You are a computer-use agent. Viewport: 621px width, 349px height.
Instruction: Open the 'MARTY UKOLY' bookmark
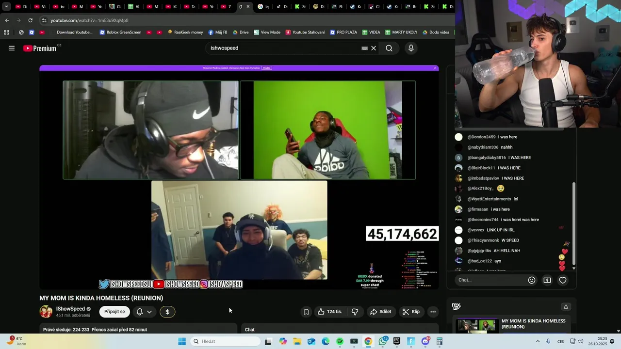tap(401, 32)
